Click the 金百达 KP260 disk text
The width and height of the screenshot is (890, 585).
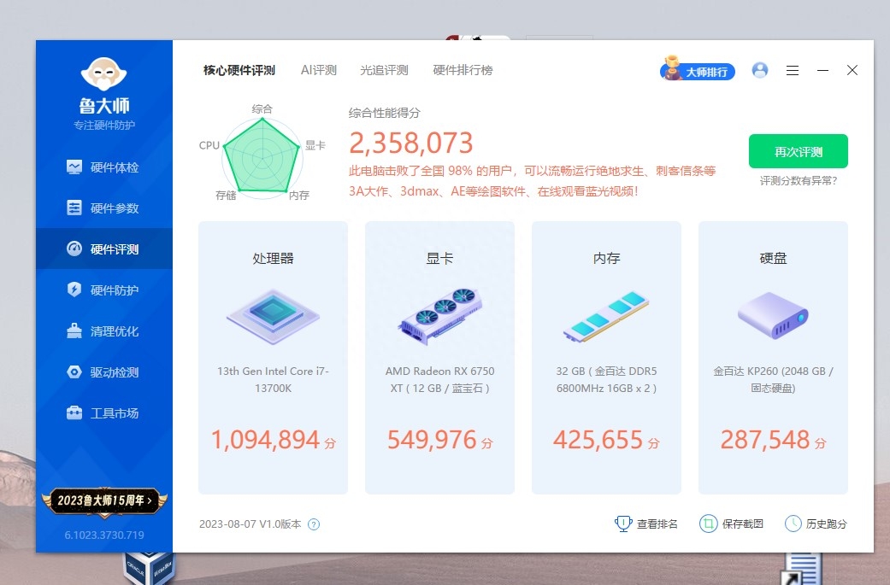(773, 380)
